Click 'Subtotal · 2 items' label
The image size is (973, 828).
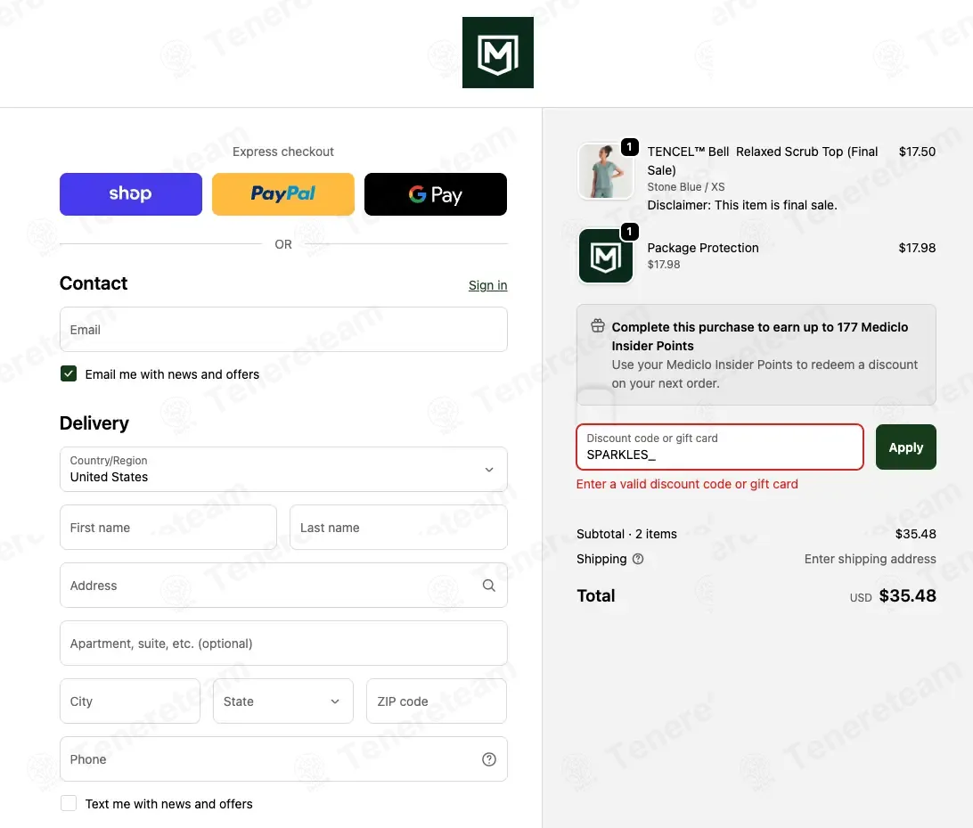(x=626, y=534)
